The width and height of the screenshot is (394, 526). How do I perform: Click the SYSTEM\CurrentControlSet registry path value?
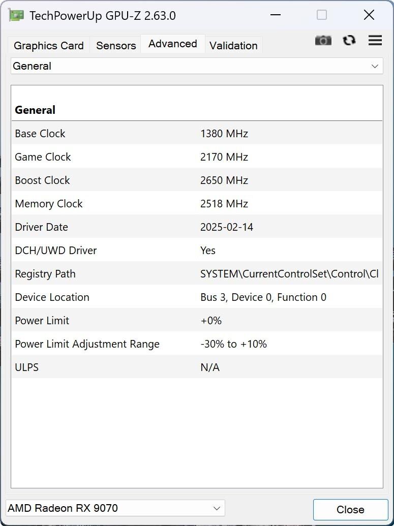[289, 274]
